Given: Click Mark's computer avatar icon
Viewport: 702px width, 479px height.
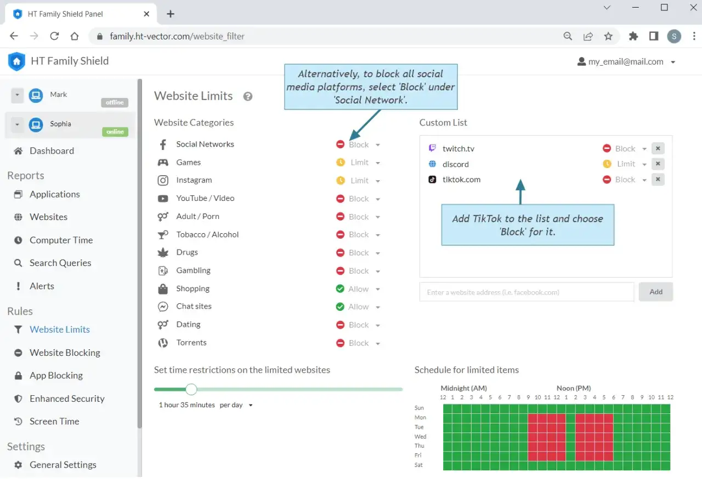Looking at the screenshot, I should tap(36, 95).
